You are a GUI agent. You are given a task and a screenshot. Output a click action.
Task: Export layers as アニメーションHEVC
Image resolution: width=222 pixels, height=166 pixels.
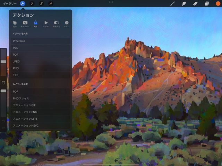click(41, 126)
